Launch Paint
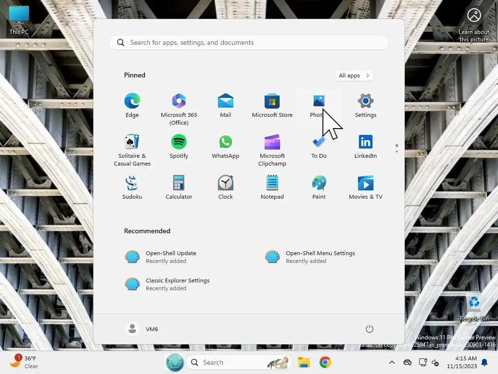 coord(319,187)
